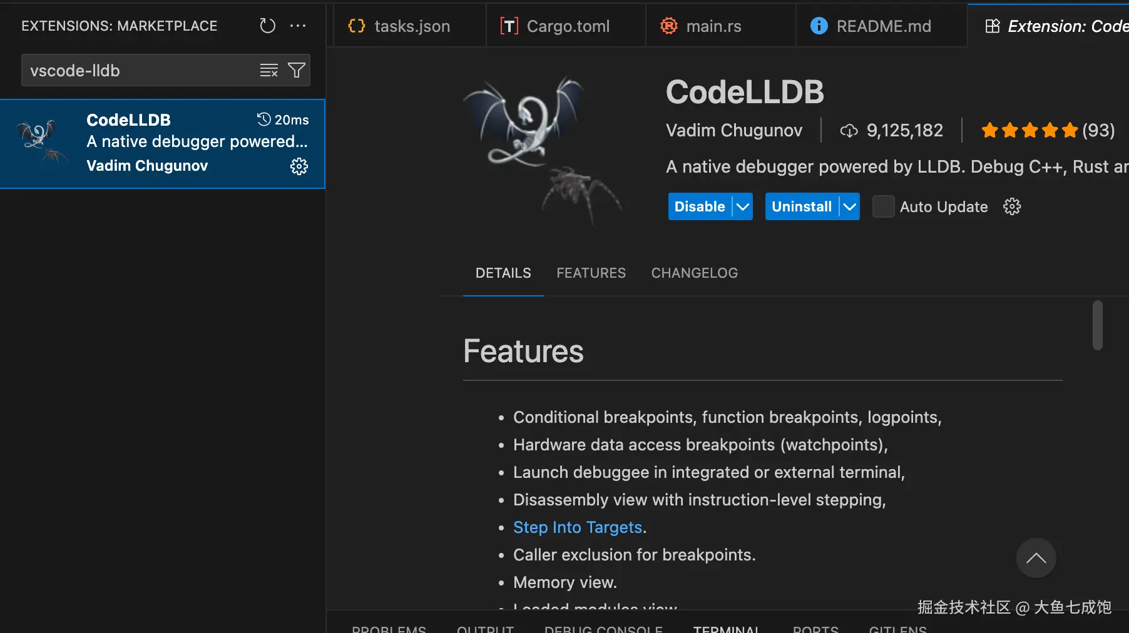
Task: Refresh the extensions list
Action: pyautogui.click(x=267, y=26)
